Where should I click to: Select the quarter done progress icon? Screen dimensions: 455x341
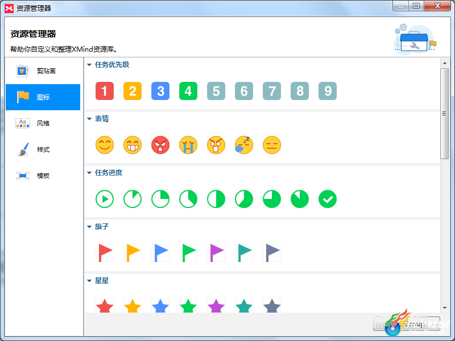(x=160, y=199)
